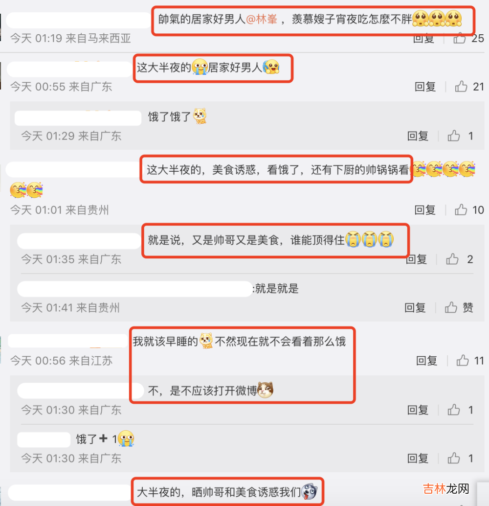Like the Jiangsu comment with 11 likes
Image resolution: width=489 pixels, height=506 pixels.
[x=463, y=361]
